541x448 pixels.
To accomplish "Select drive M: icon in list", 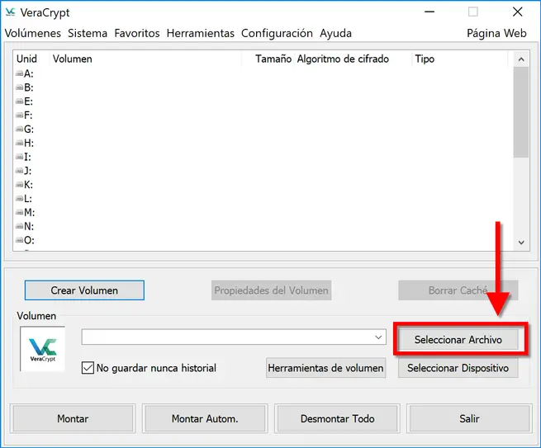I will pos(19,212).
